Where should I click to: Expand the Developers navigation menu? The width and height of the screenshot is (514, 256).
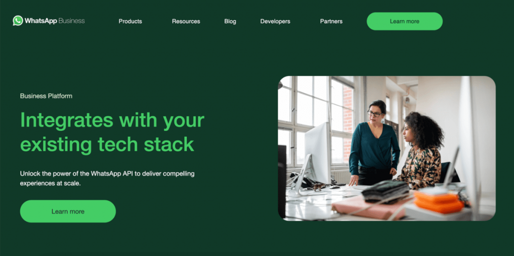[275, 21]
